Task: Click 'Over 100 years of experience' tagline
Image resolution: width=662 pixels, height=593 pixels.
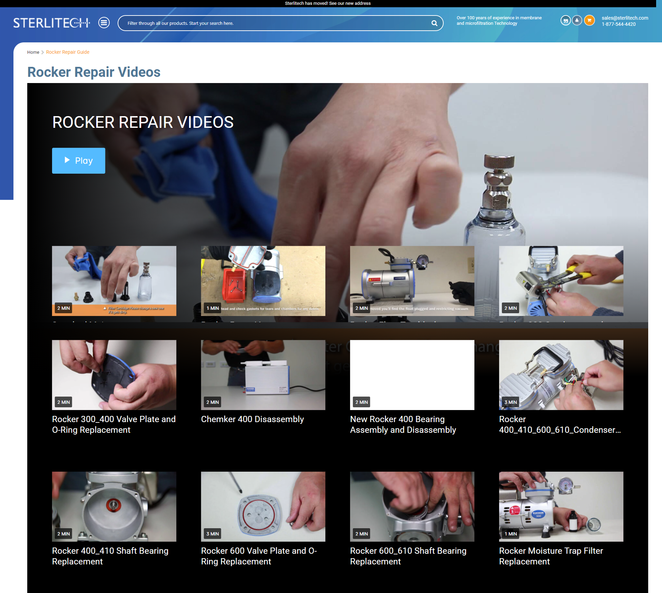Action: tap(499, 21)
